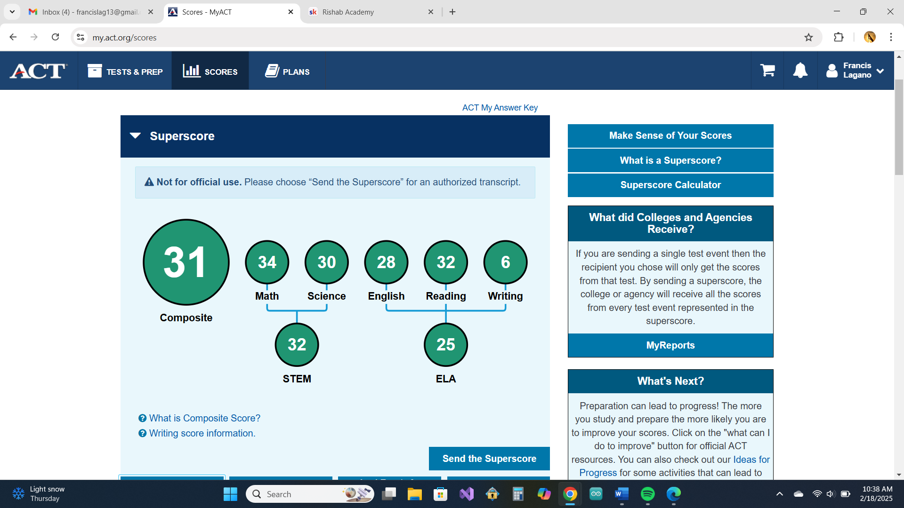Image resolution: width=904 pixels, height=508 pixels.
Task: Open site information icon in address bar
Action: point(81,37)
